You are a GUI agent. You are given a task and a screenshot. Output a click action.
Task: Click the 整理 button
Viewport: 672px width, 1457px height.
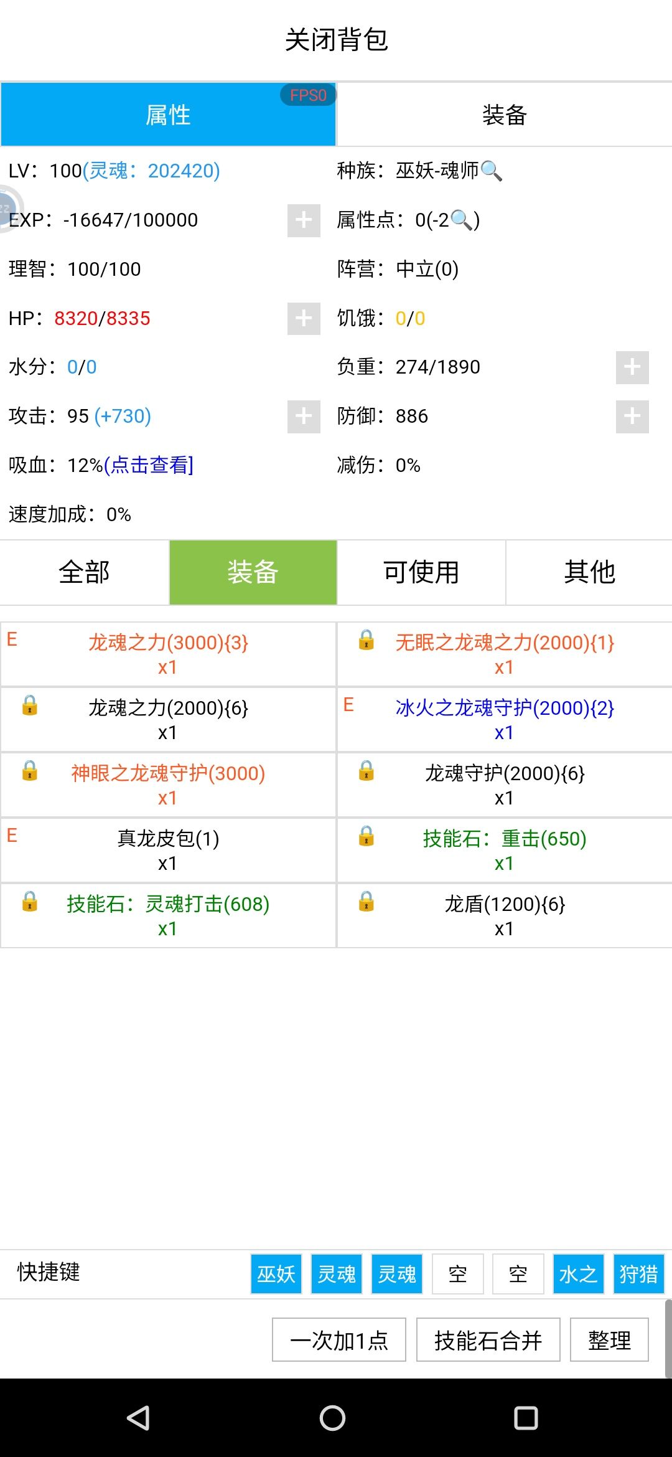pyautogui.click(x=609, y=1340)
